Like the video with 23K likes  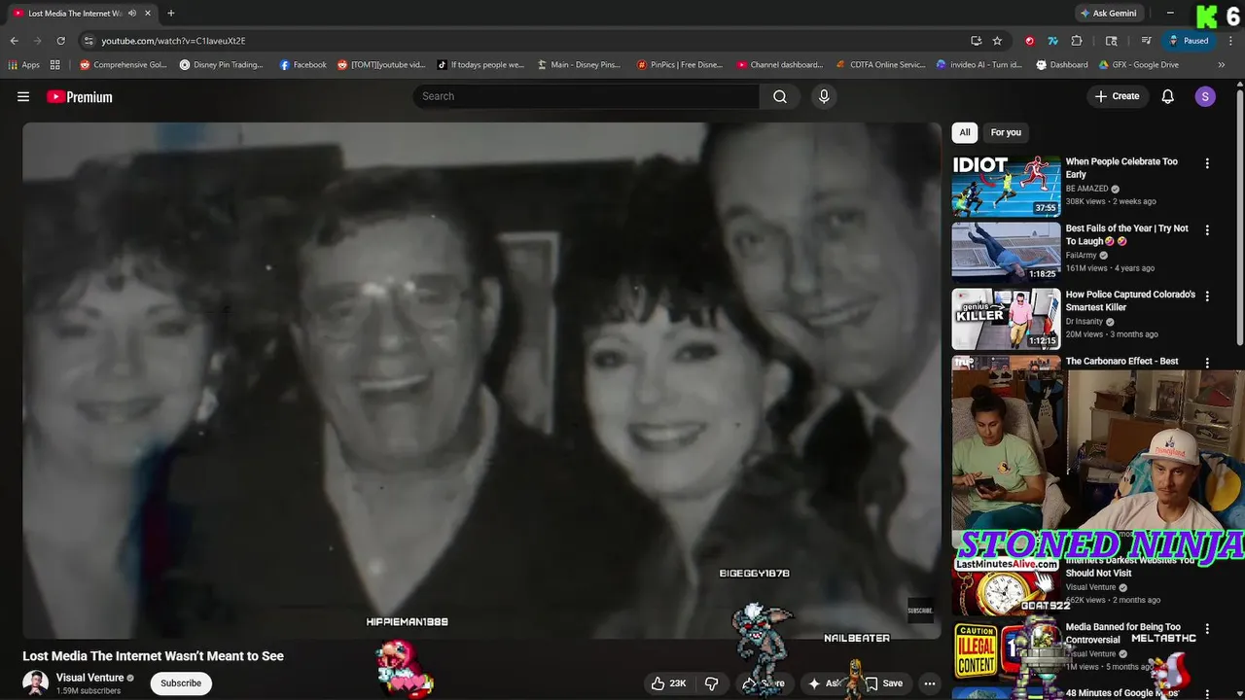[668, 683]
